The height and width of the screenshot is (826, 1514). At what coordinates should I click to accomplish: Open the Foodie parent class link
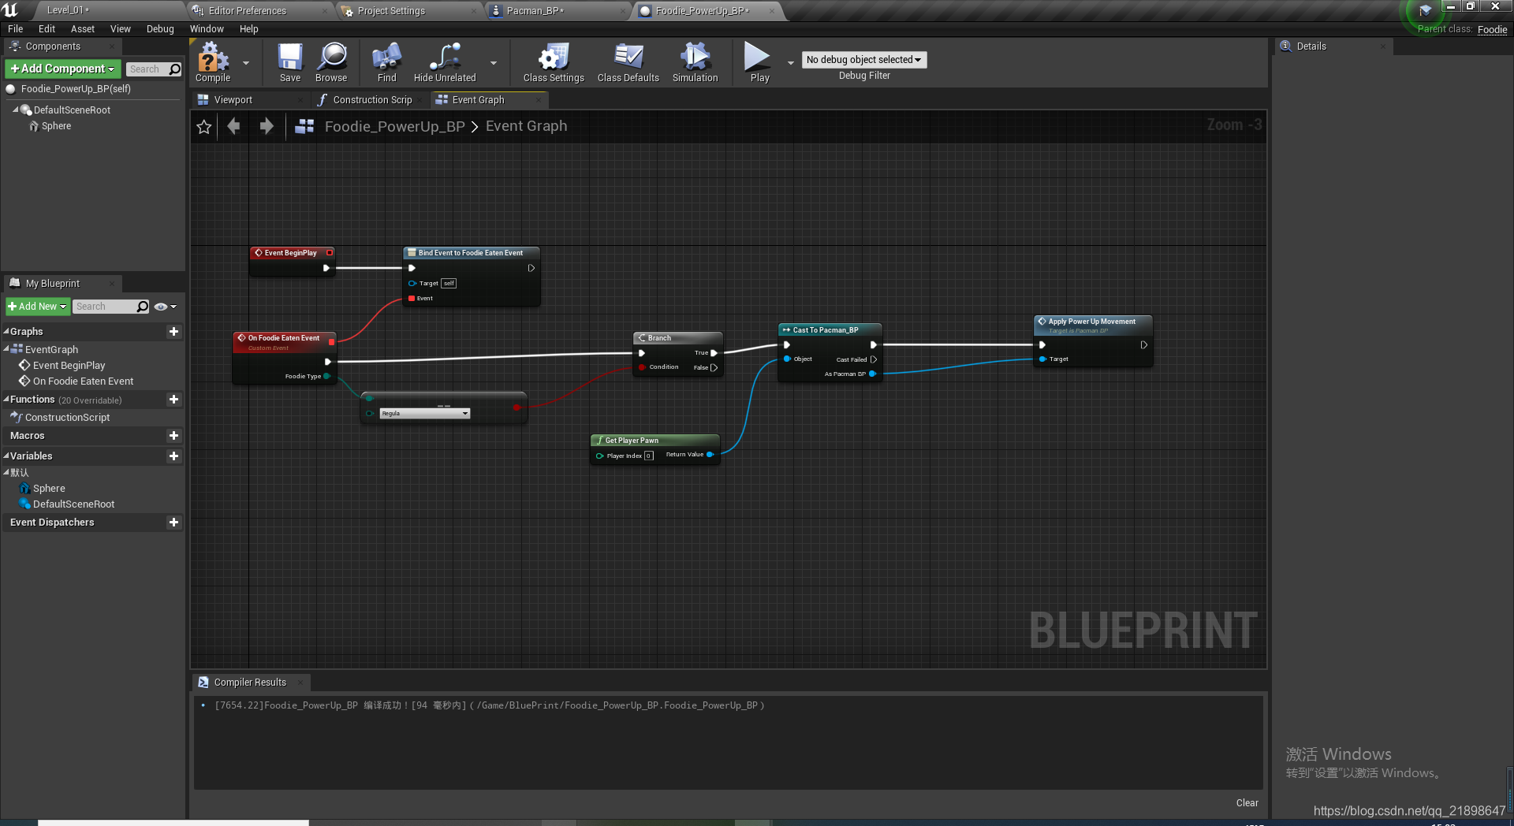[1492, 30]
